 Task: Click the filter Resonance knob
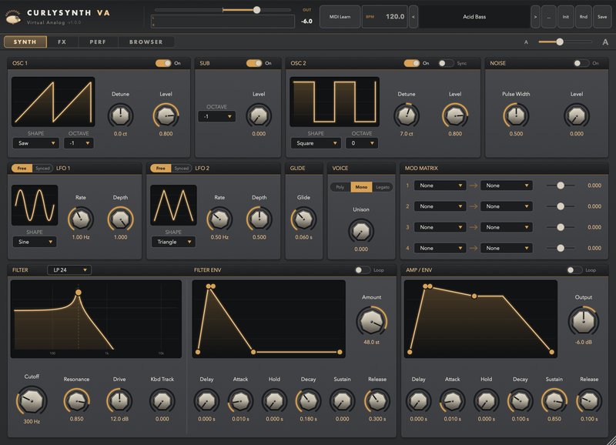76,400
